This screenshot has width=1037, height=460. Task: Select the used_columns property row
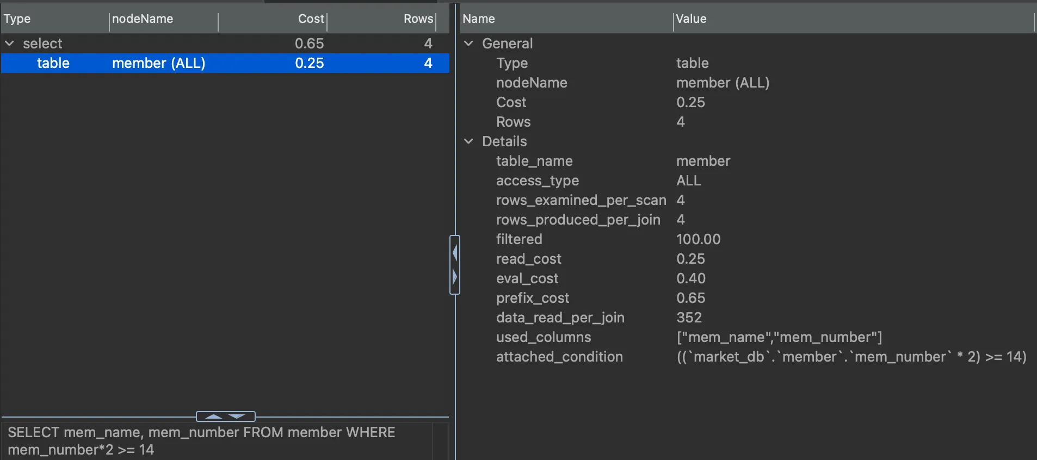tap(748, 337)
